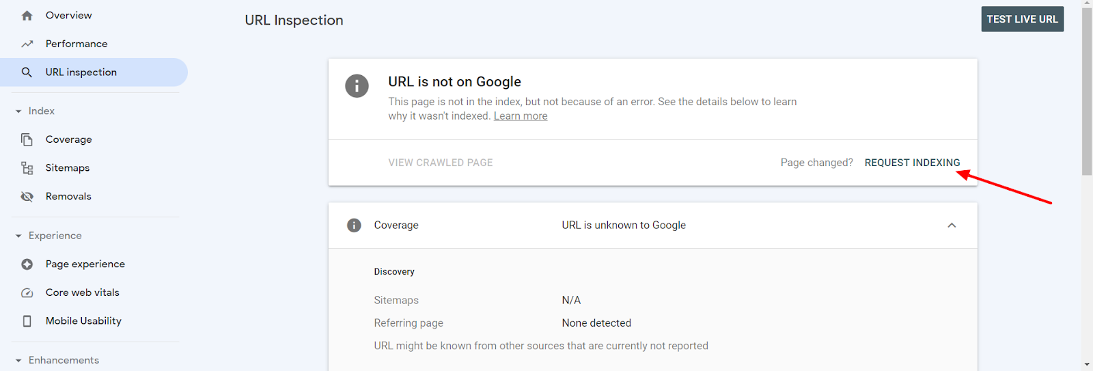This screenshot has width=1093, height=371.
Task: Click the Page experience plus-circle icon
Action: [27, 264]
